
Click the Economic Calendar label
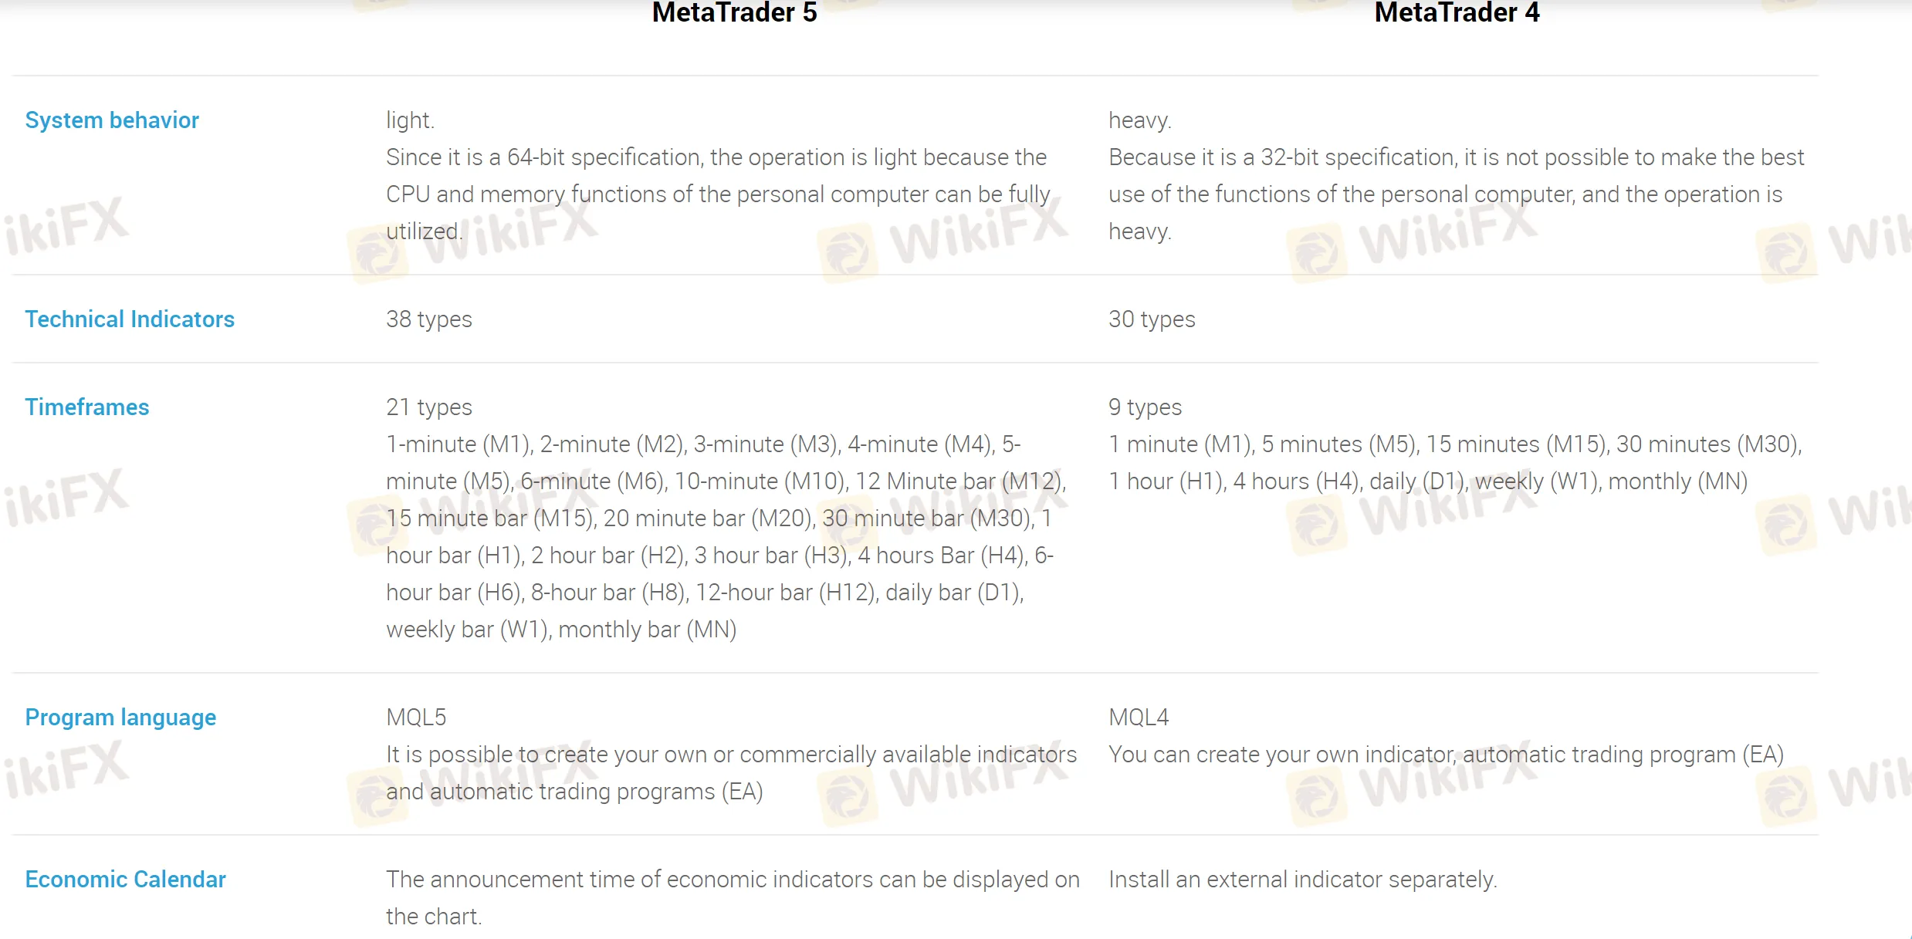pos(125,879)
